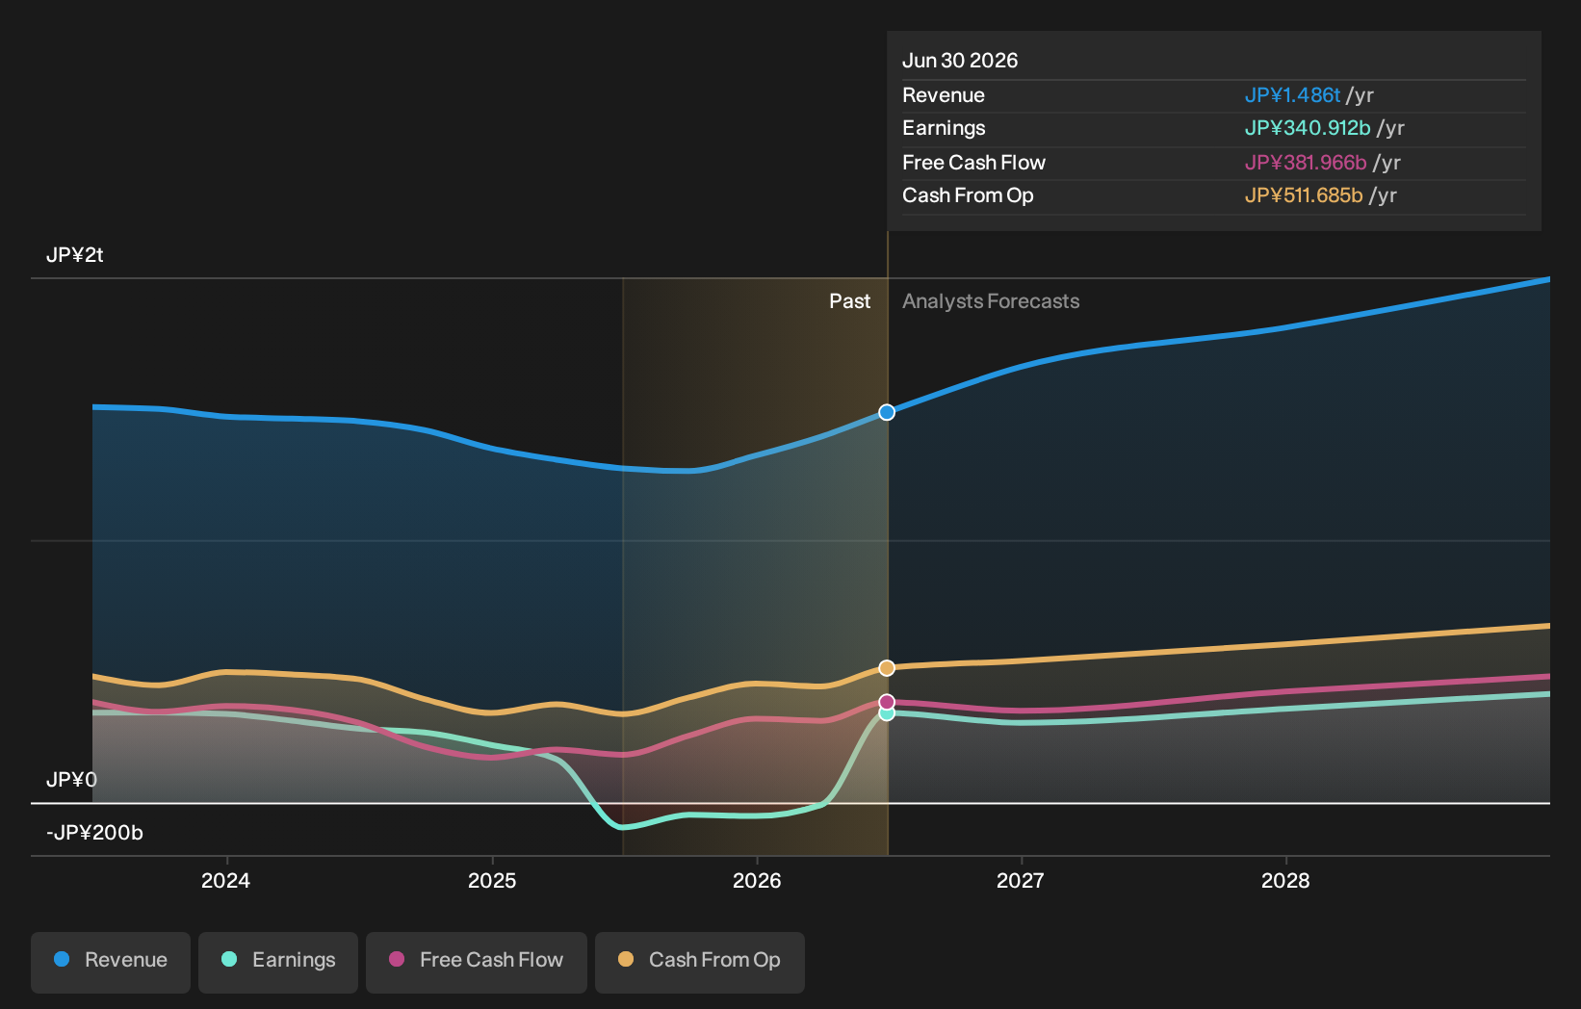The height and width of the screenshot is (1009, 1581).
Task: Select the 2024 x-axis label
Action: click(225, 880)
